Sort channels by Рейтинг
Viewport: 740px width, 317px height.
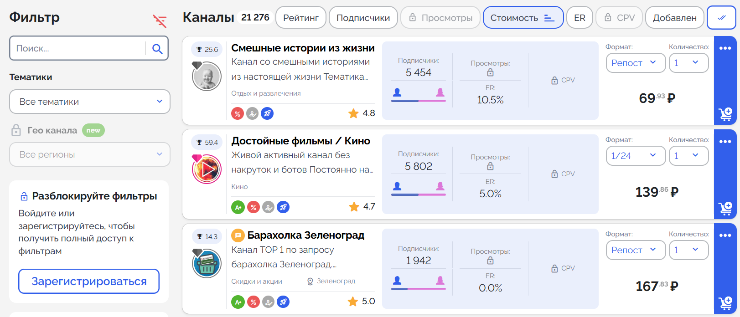(x=301, y=18)
